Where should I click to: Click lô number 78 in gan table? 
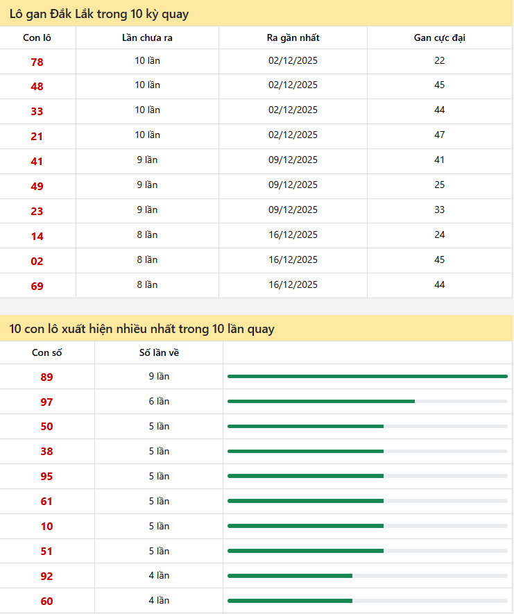pos(37,62)
